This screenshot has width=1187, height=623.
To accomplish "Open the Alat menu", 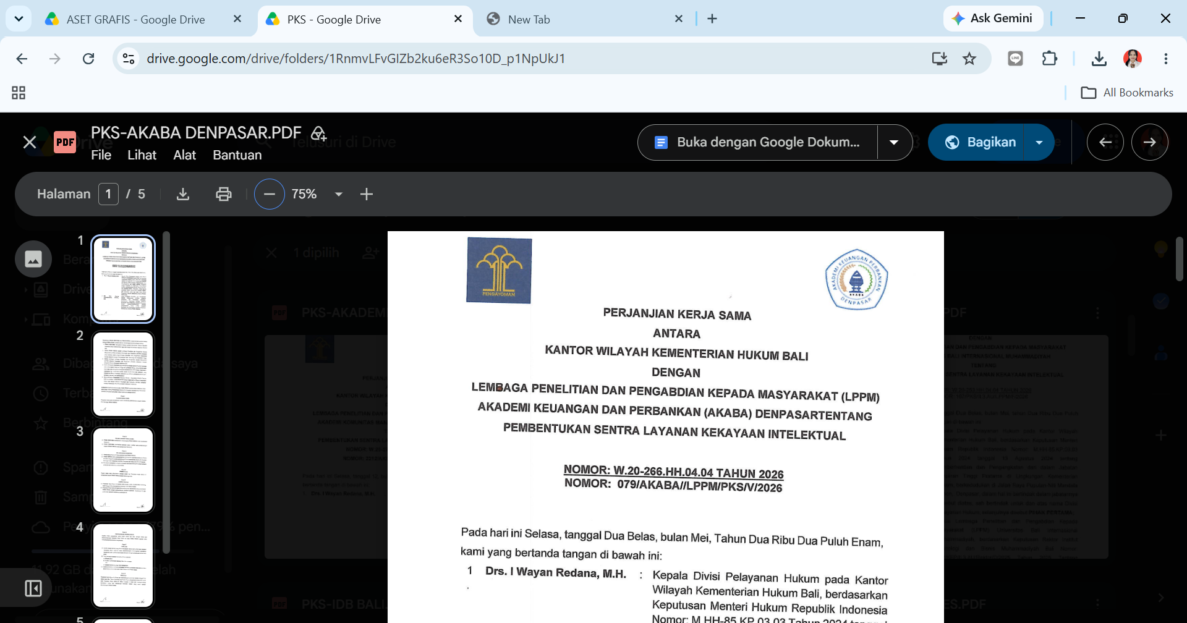I will coord(185,155).
